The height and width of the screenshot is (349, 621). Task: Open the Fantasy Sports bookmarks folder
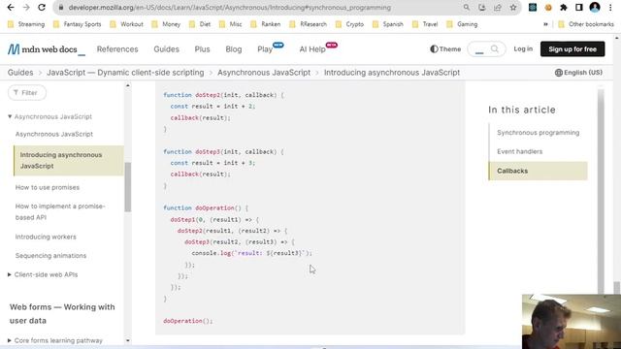point(77,24)
